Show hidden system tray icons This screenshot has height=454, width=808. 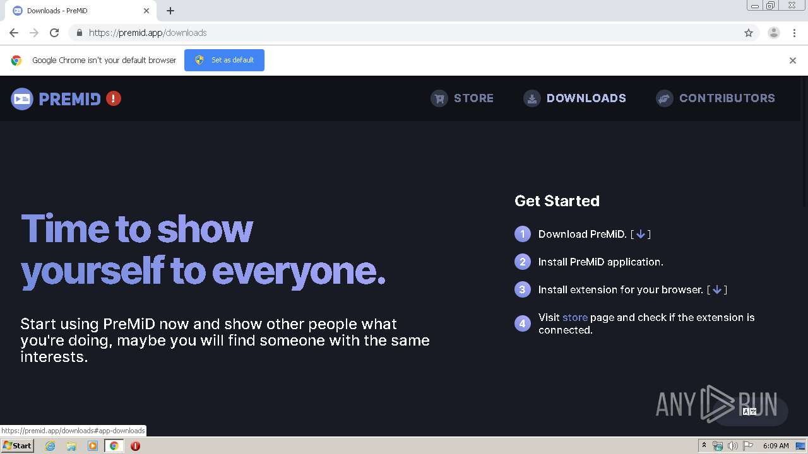(x=704, y=446)
